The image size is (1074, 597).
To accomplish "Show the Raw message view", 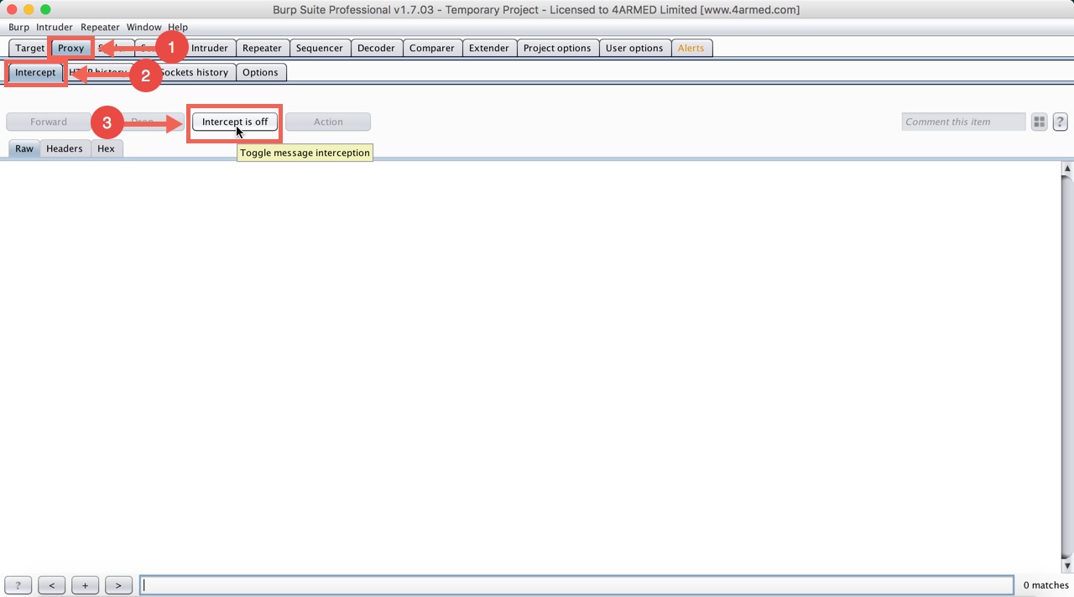I will 24,148.
